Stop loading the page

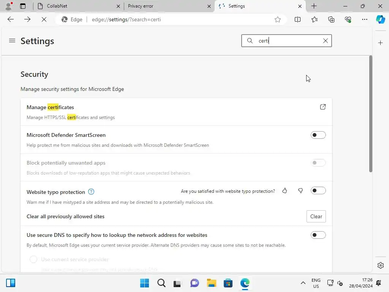(44, 19)
